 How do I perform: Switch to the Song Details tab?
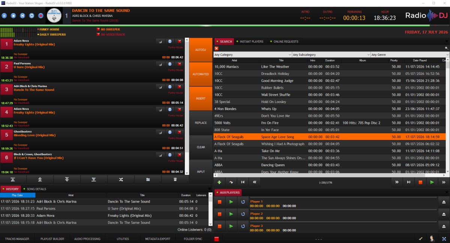pos(35,189)
